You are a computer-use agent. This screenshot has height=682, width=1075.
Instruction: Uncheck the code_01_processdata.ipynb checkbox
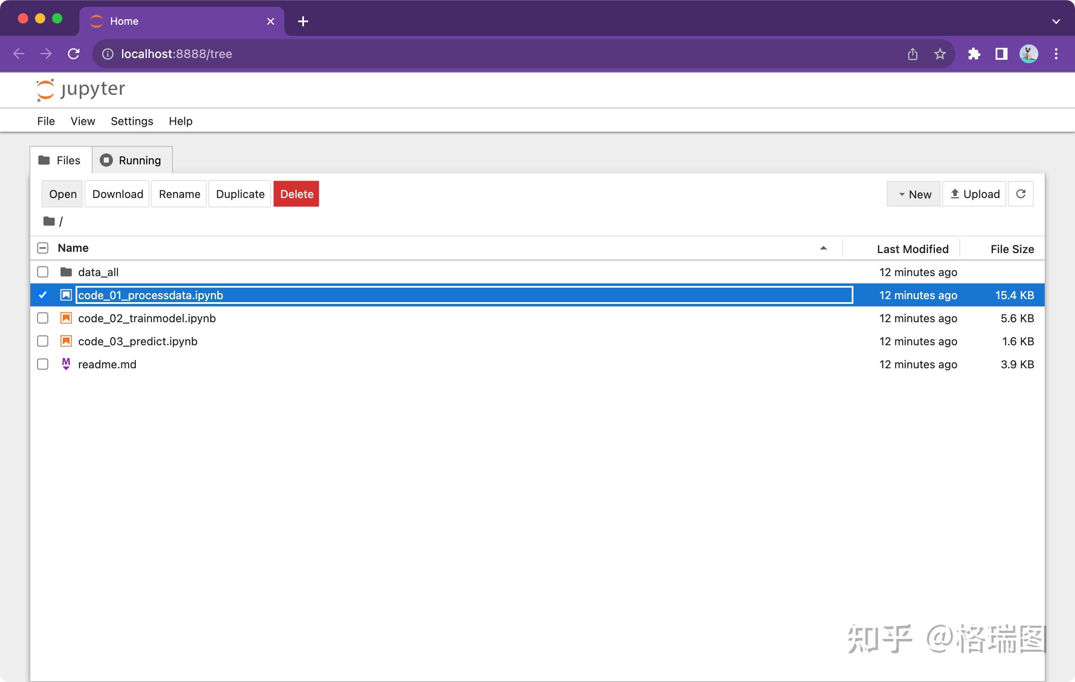point(43,295)
